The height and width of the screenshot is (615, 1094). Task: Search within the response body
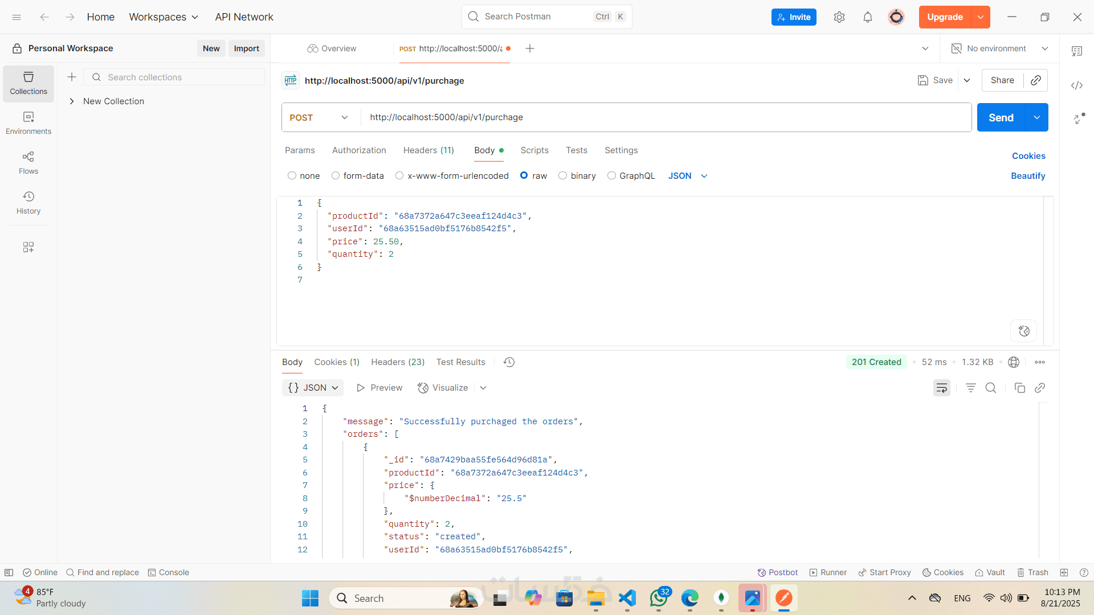(x=991, y=388)
